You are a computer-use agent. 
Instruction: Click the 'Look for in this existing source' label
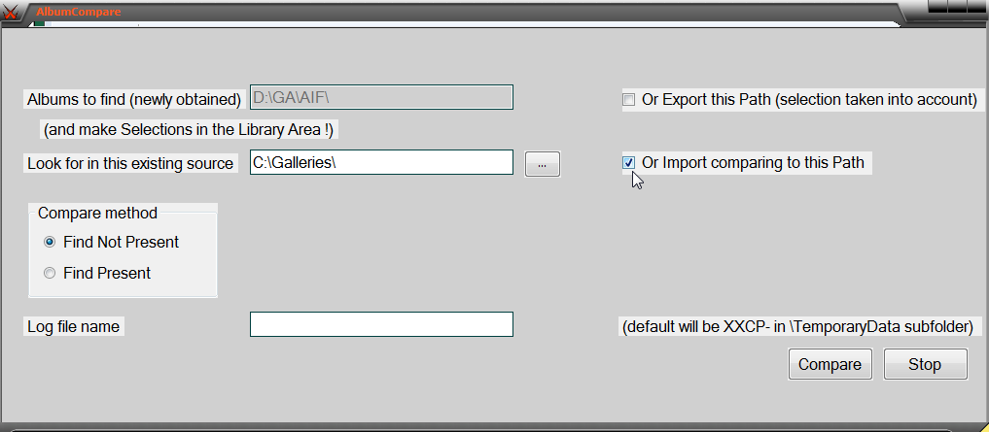[130, 164]
